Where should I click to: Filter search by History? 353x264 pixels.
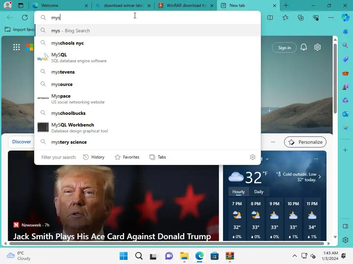[94, 157]
